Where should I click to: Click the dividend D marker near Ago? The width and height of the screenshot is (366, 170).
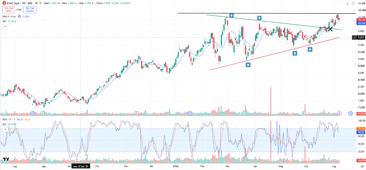coord(33,113)
